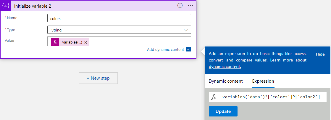
Task: Remove the variables(...) expression token
Action: coord(85,42)
